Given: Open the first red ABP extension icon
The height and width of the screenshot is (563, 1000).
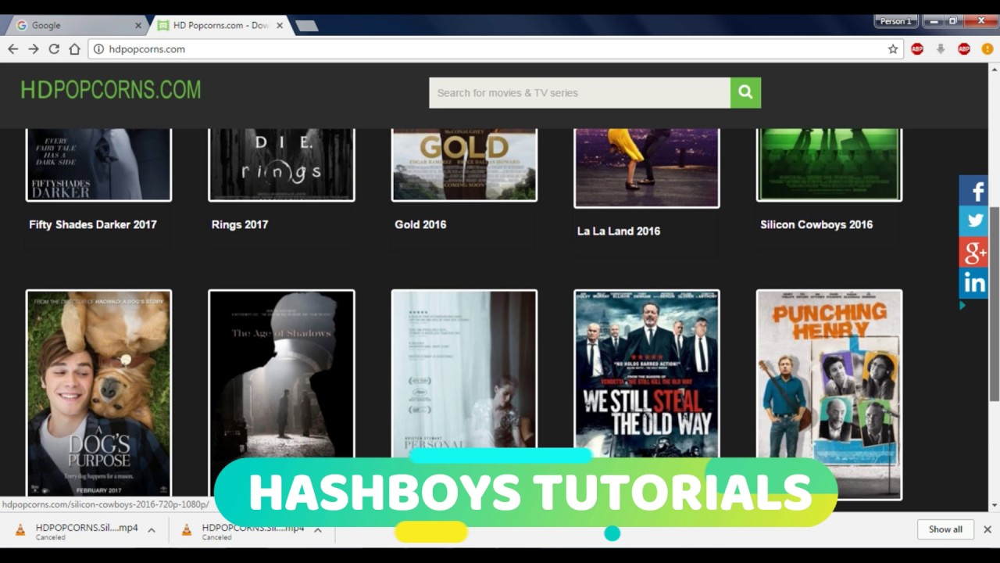Looking at the screenshot, I should coord(917,48).
